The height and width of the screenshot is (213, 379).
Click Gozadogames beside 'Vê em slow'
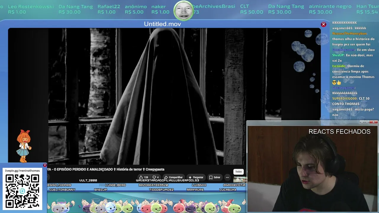click(x=343, y=50)
